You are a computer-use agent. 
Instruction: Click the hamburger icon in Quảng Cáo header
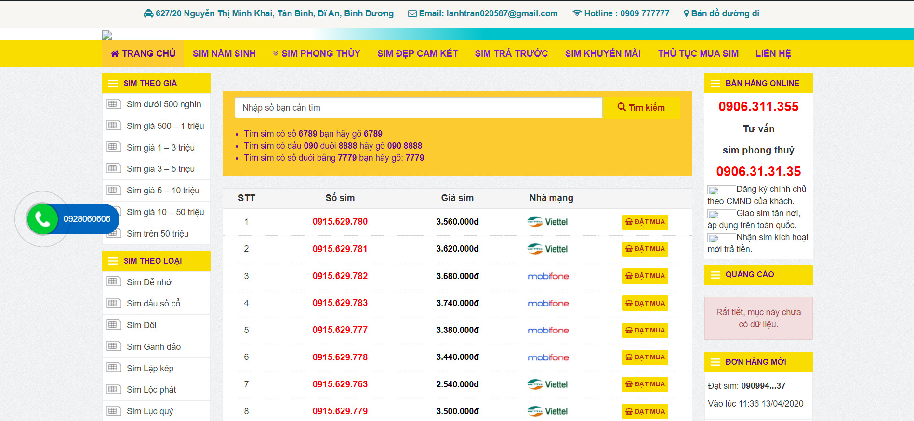pyautogui.click(x=715, y=275)
